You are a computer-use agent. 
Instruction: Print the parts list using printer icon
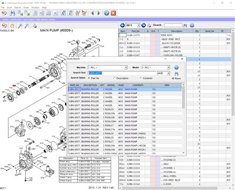149,25
